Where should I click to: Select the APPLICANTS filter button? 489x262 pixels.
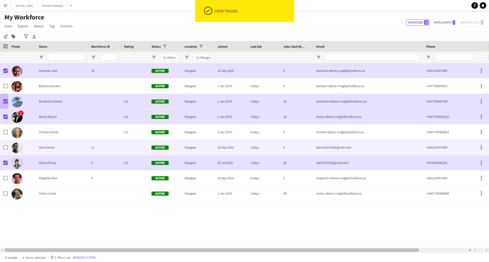(x=444, y=22)
